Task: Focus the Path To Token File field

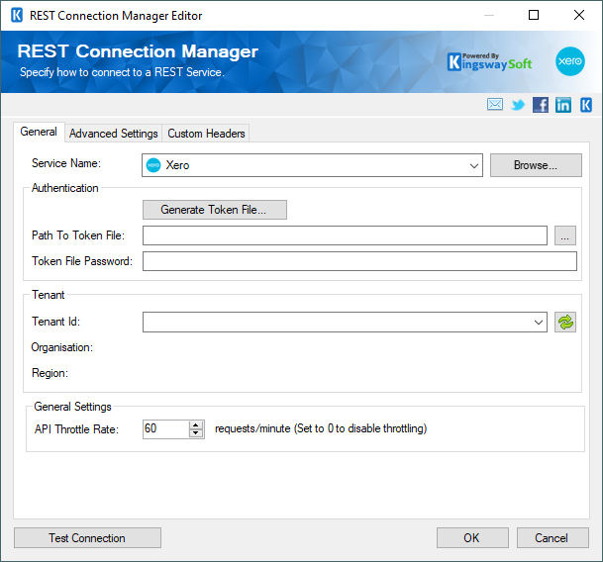Action: click(345, 235)
